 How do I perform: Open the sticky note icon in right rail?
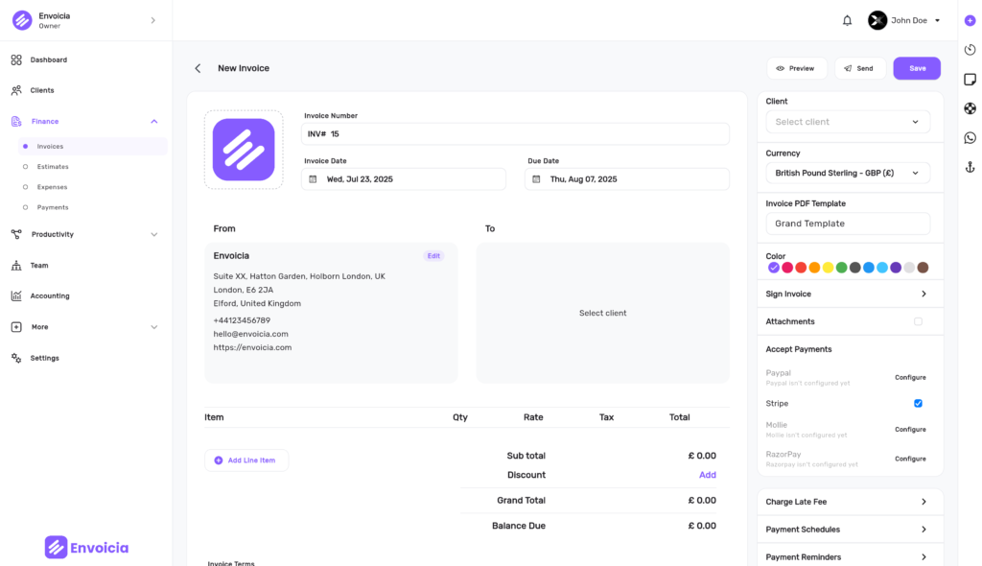(x=970, y=79)
